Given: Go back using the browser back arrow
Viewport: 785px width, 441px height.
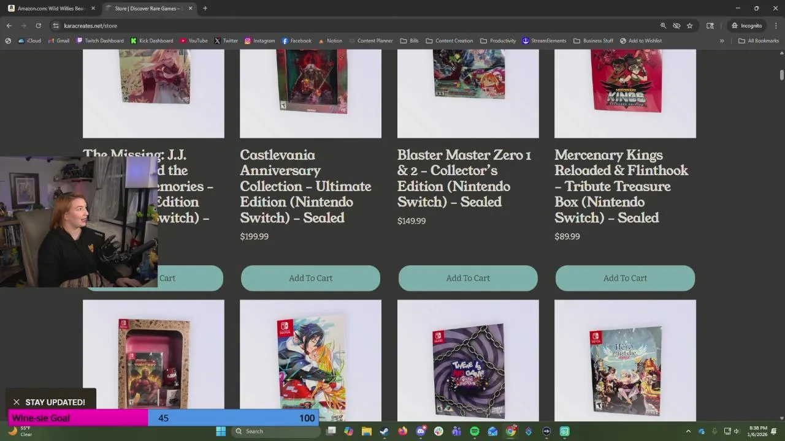Looking at the screenshot, I should click(9, 26).
